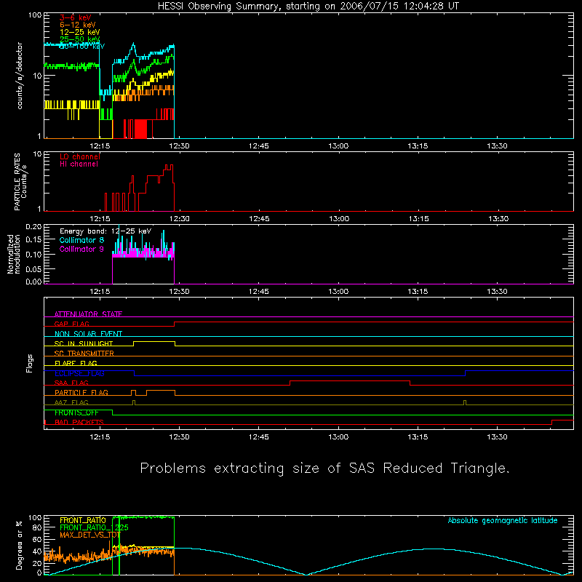Viewport: 582px width, 582px height.
Task: Click the 'Degrees or %' axis label
Action: tap(20, 545)
